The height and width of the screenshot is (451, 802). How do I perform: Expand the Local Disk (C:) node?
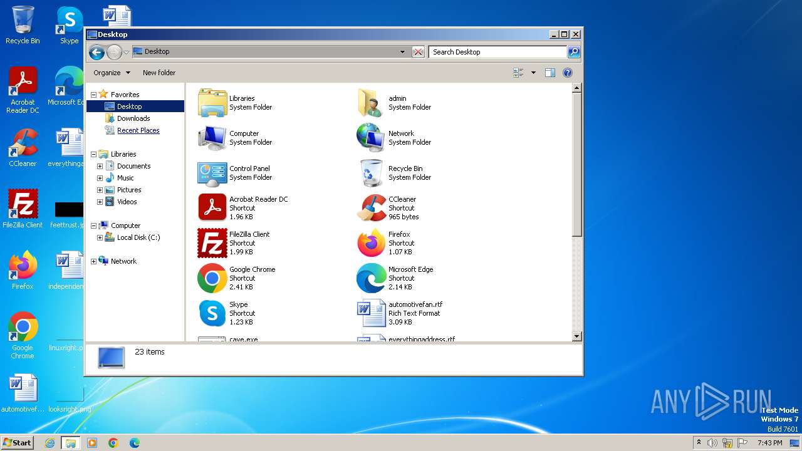click(x=100, y=237)
